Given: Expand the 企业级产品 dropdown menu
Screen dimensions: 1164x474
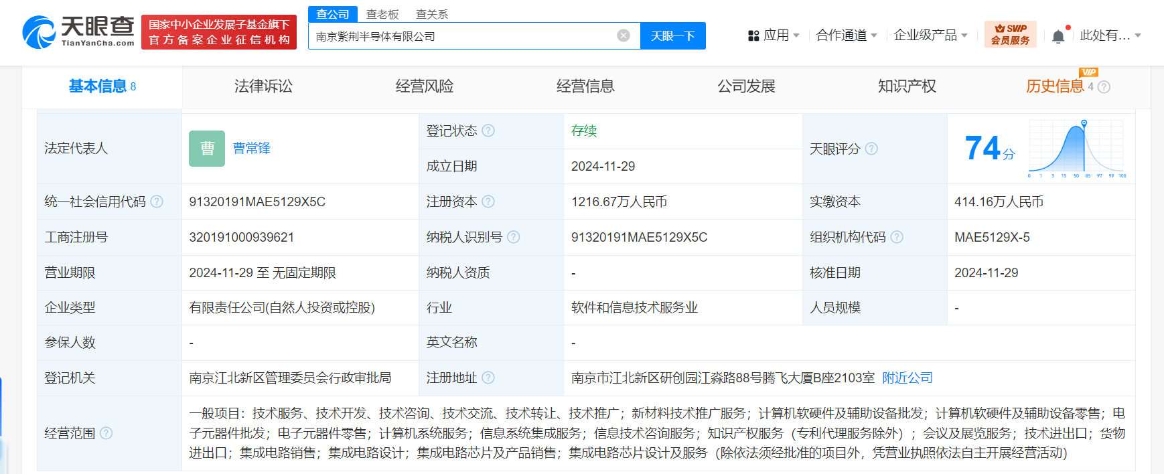Looking at the screenshot, I should [x=930, y=35].
